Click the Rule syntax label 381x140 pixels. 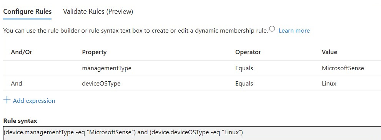point(20,120)
